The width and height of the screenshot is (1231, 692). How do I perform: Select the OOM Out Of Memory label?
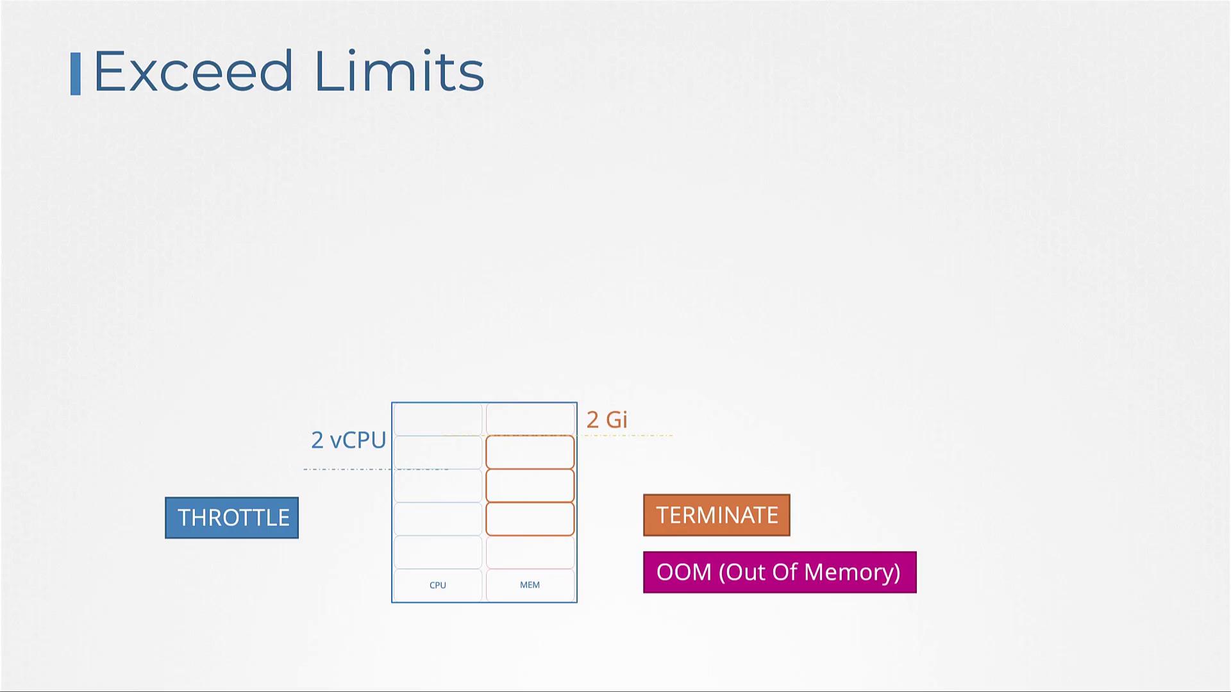pyautogui.click(x=779, y=571)
